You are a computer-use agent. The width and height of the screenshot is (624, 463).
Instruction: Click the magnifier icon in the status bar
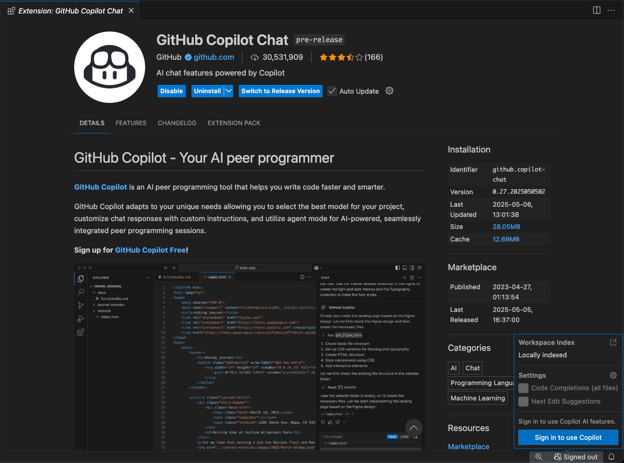pyautogui.click(x=539, y=457)
